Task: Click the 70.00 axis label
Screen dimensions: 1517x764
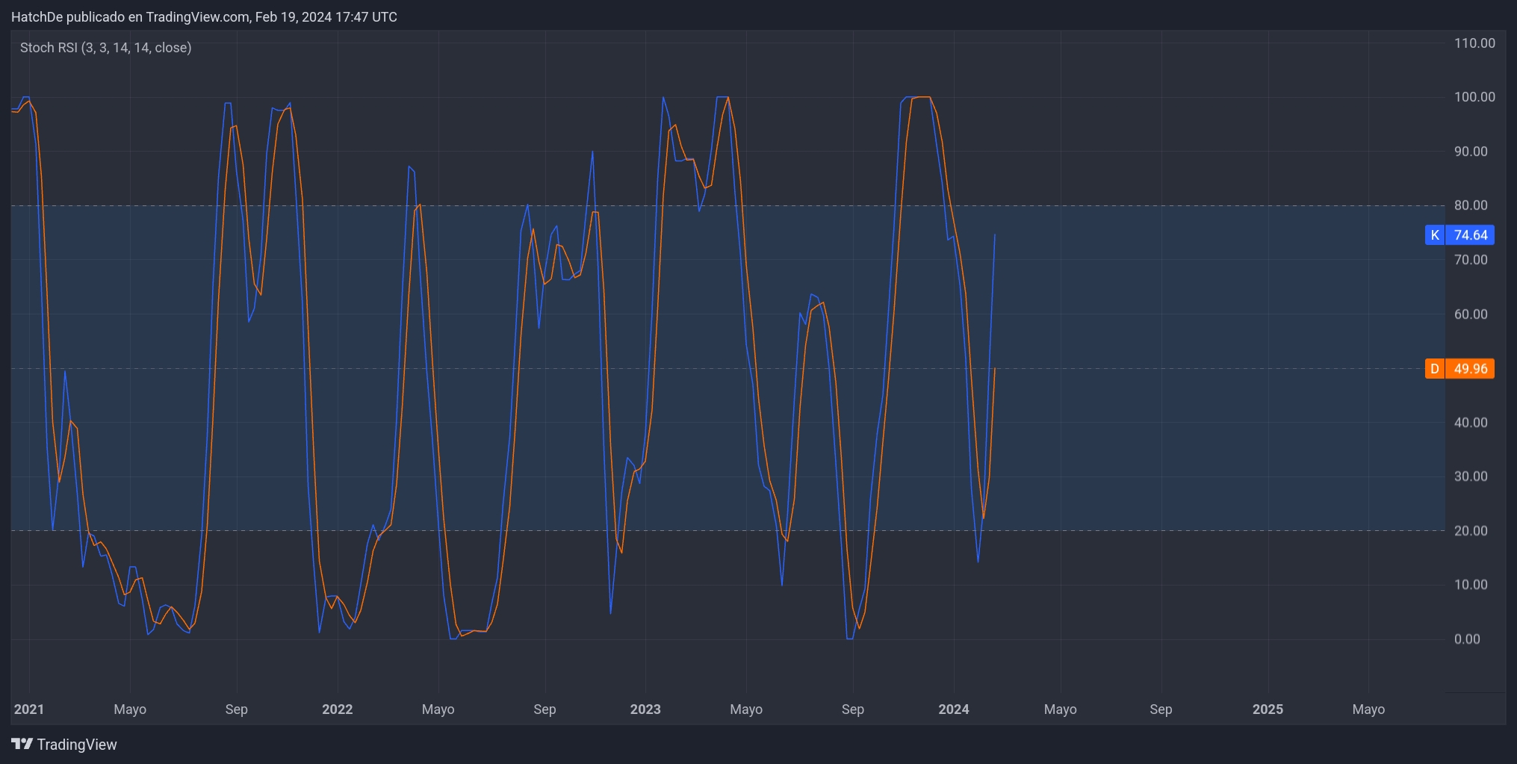Action: point(1471,260)
